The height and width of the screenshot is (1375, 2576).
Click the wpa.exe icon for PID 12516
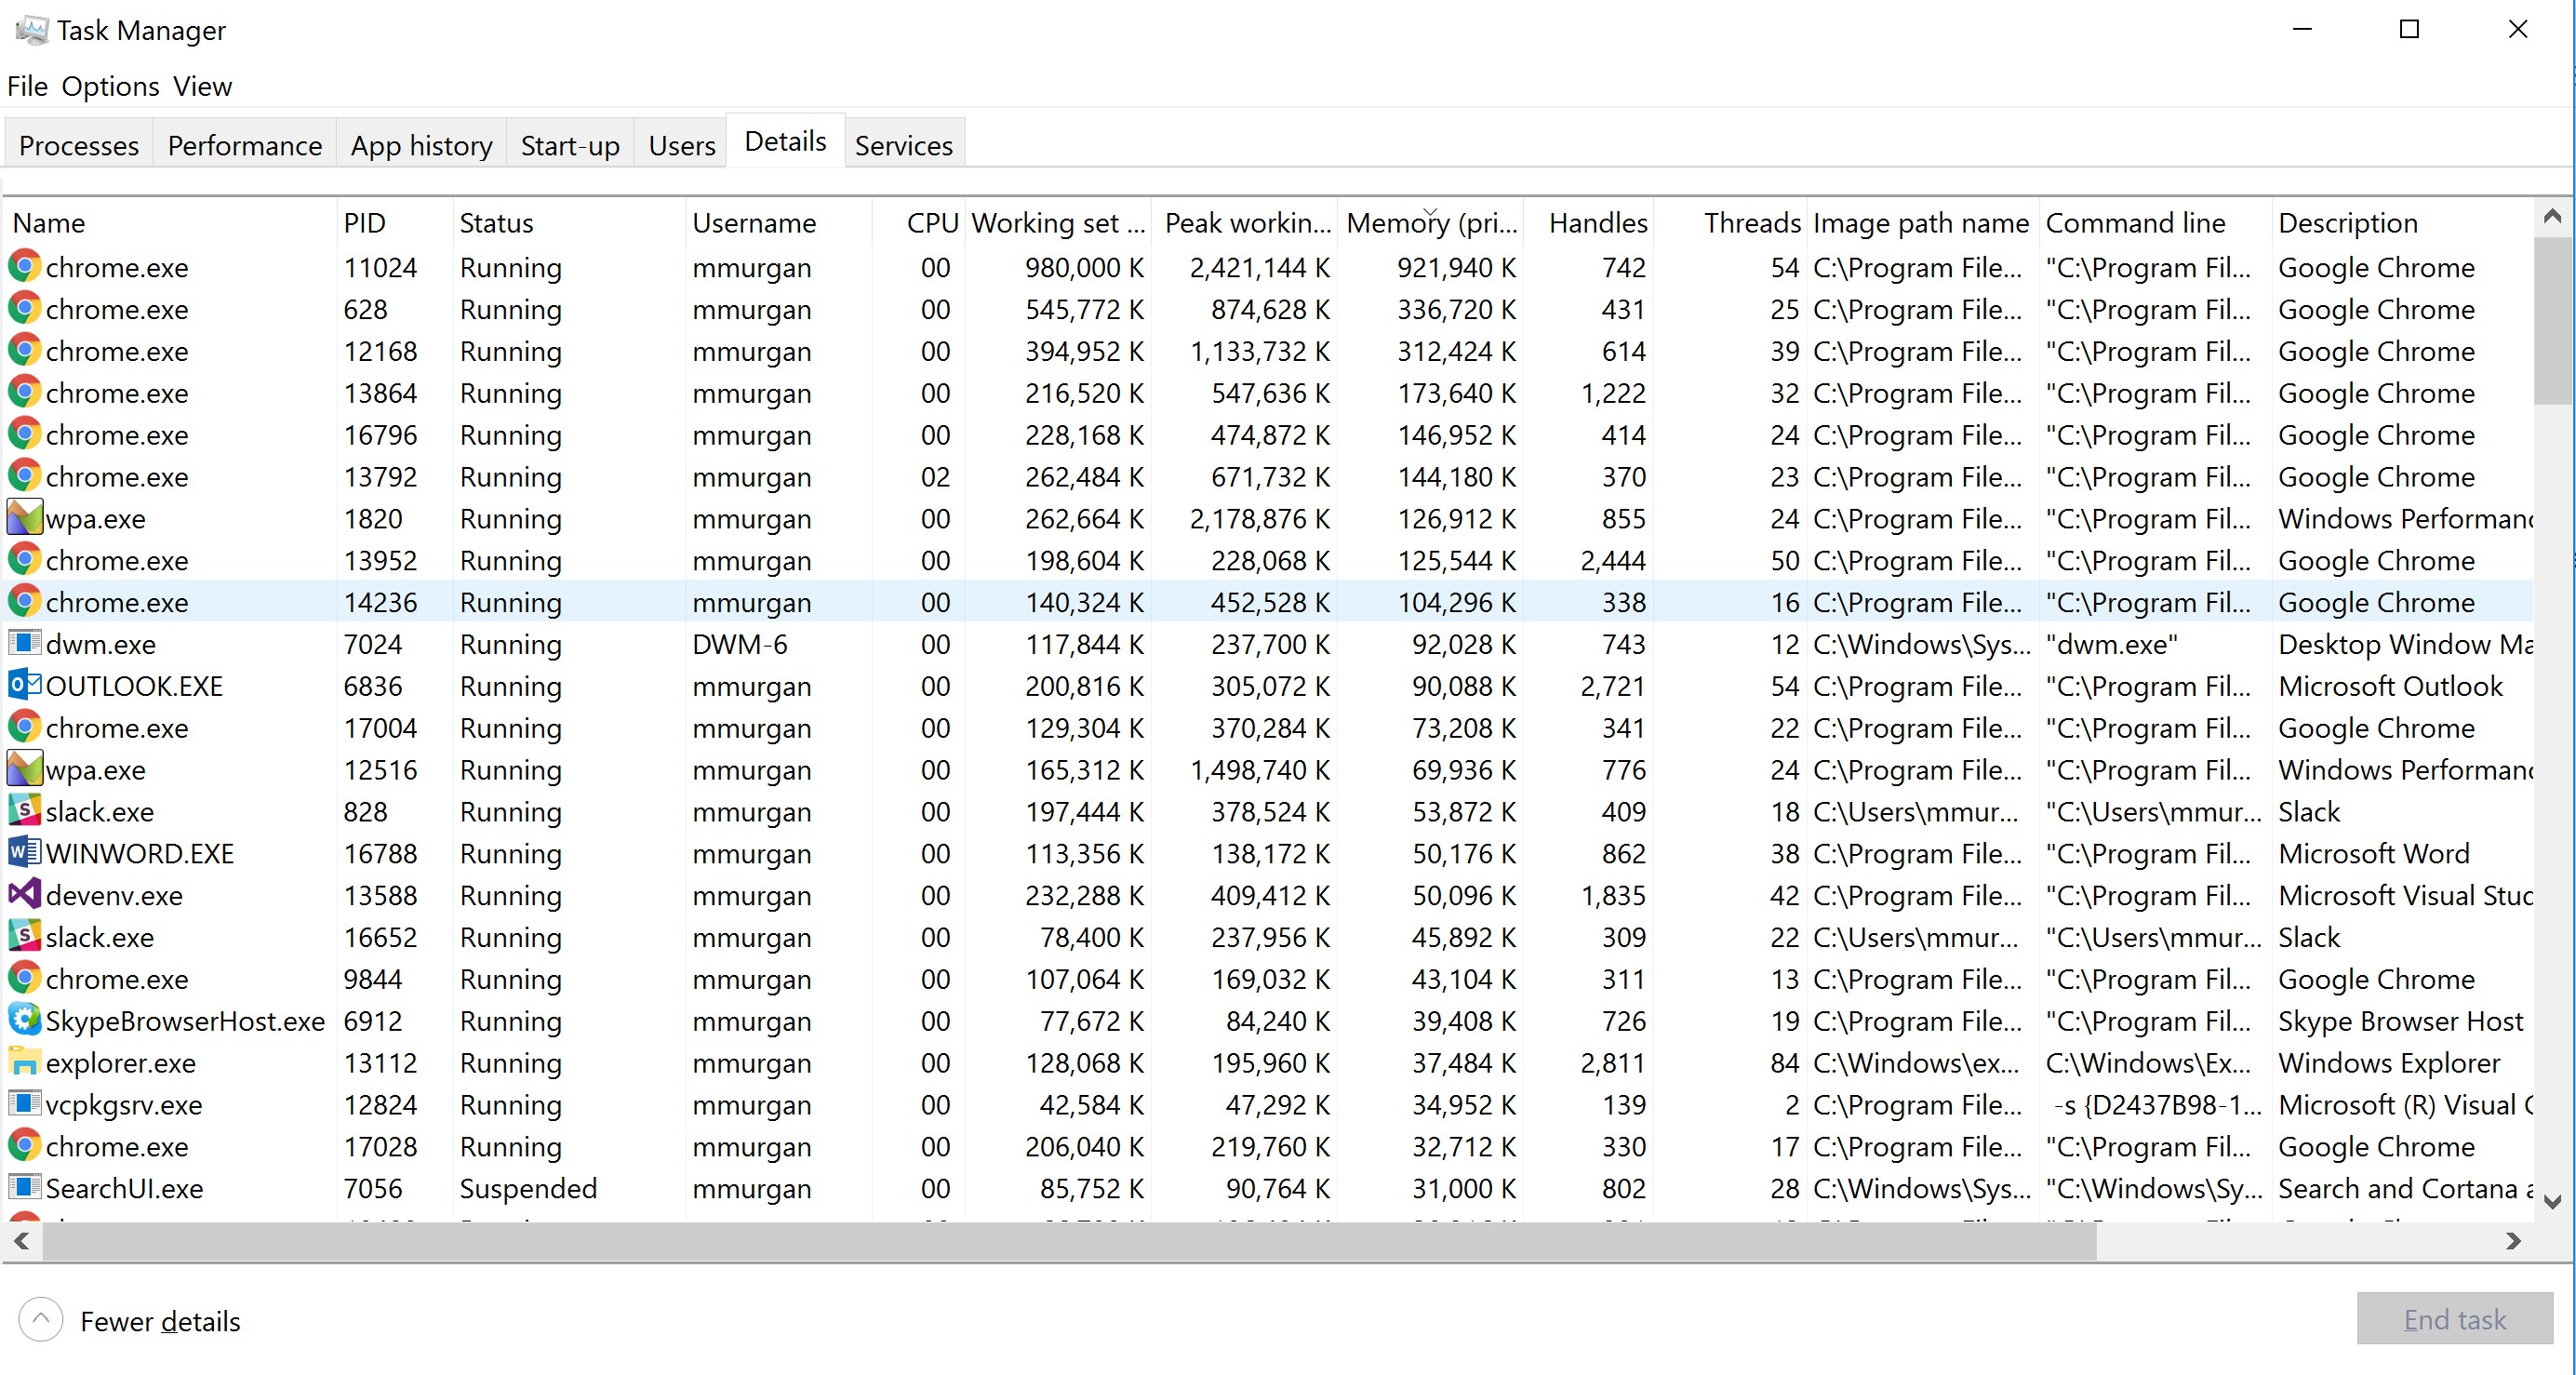(25, 769)
